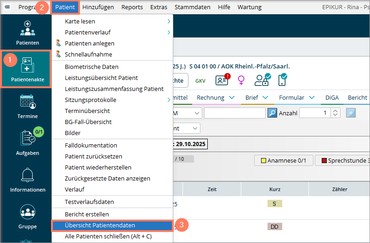
Task: Click the Sprechstunde button
Action: (342, 160)
